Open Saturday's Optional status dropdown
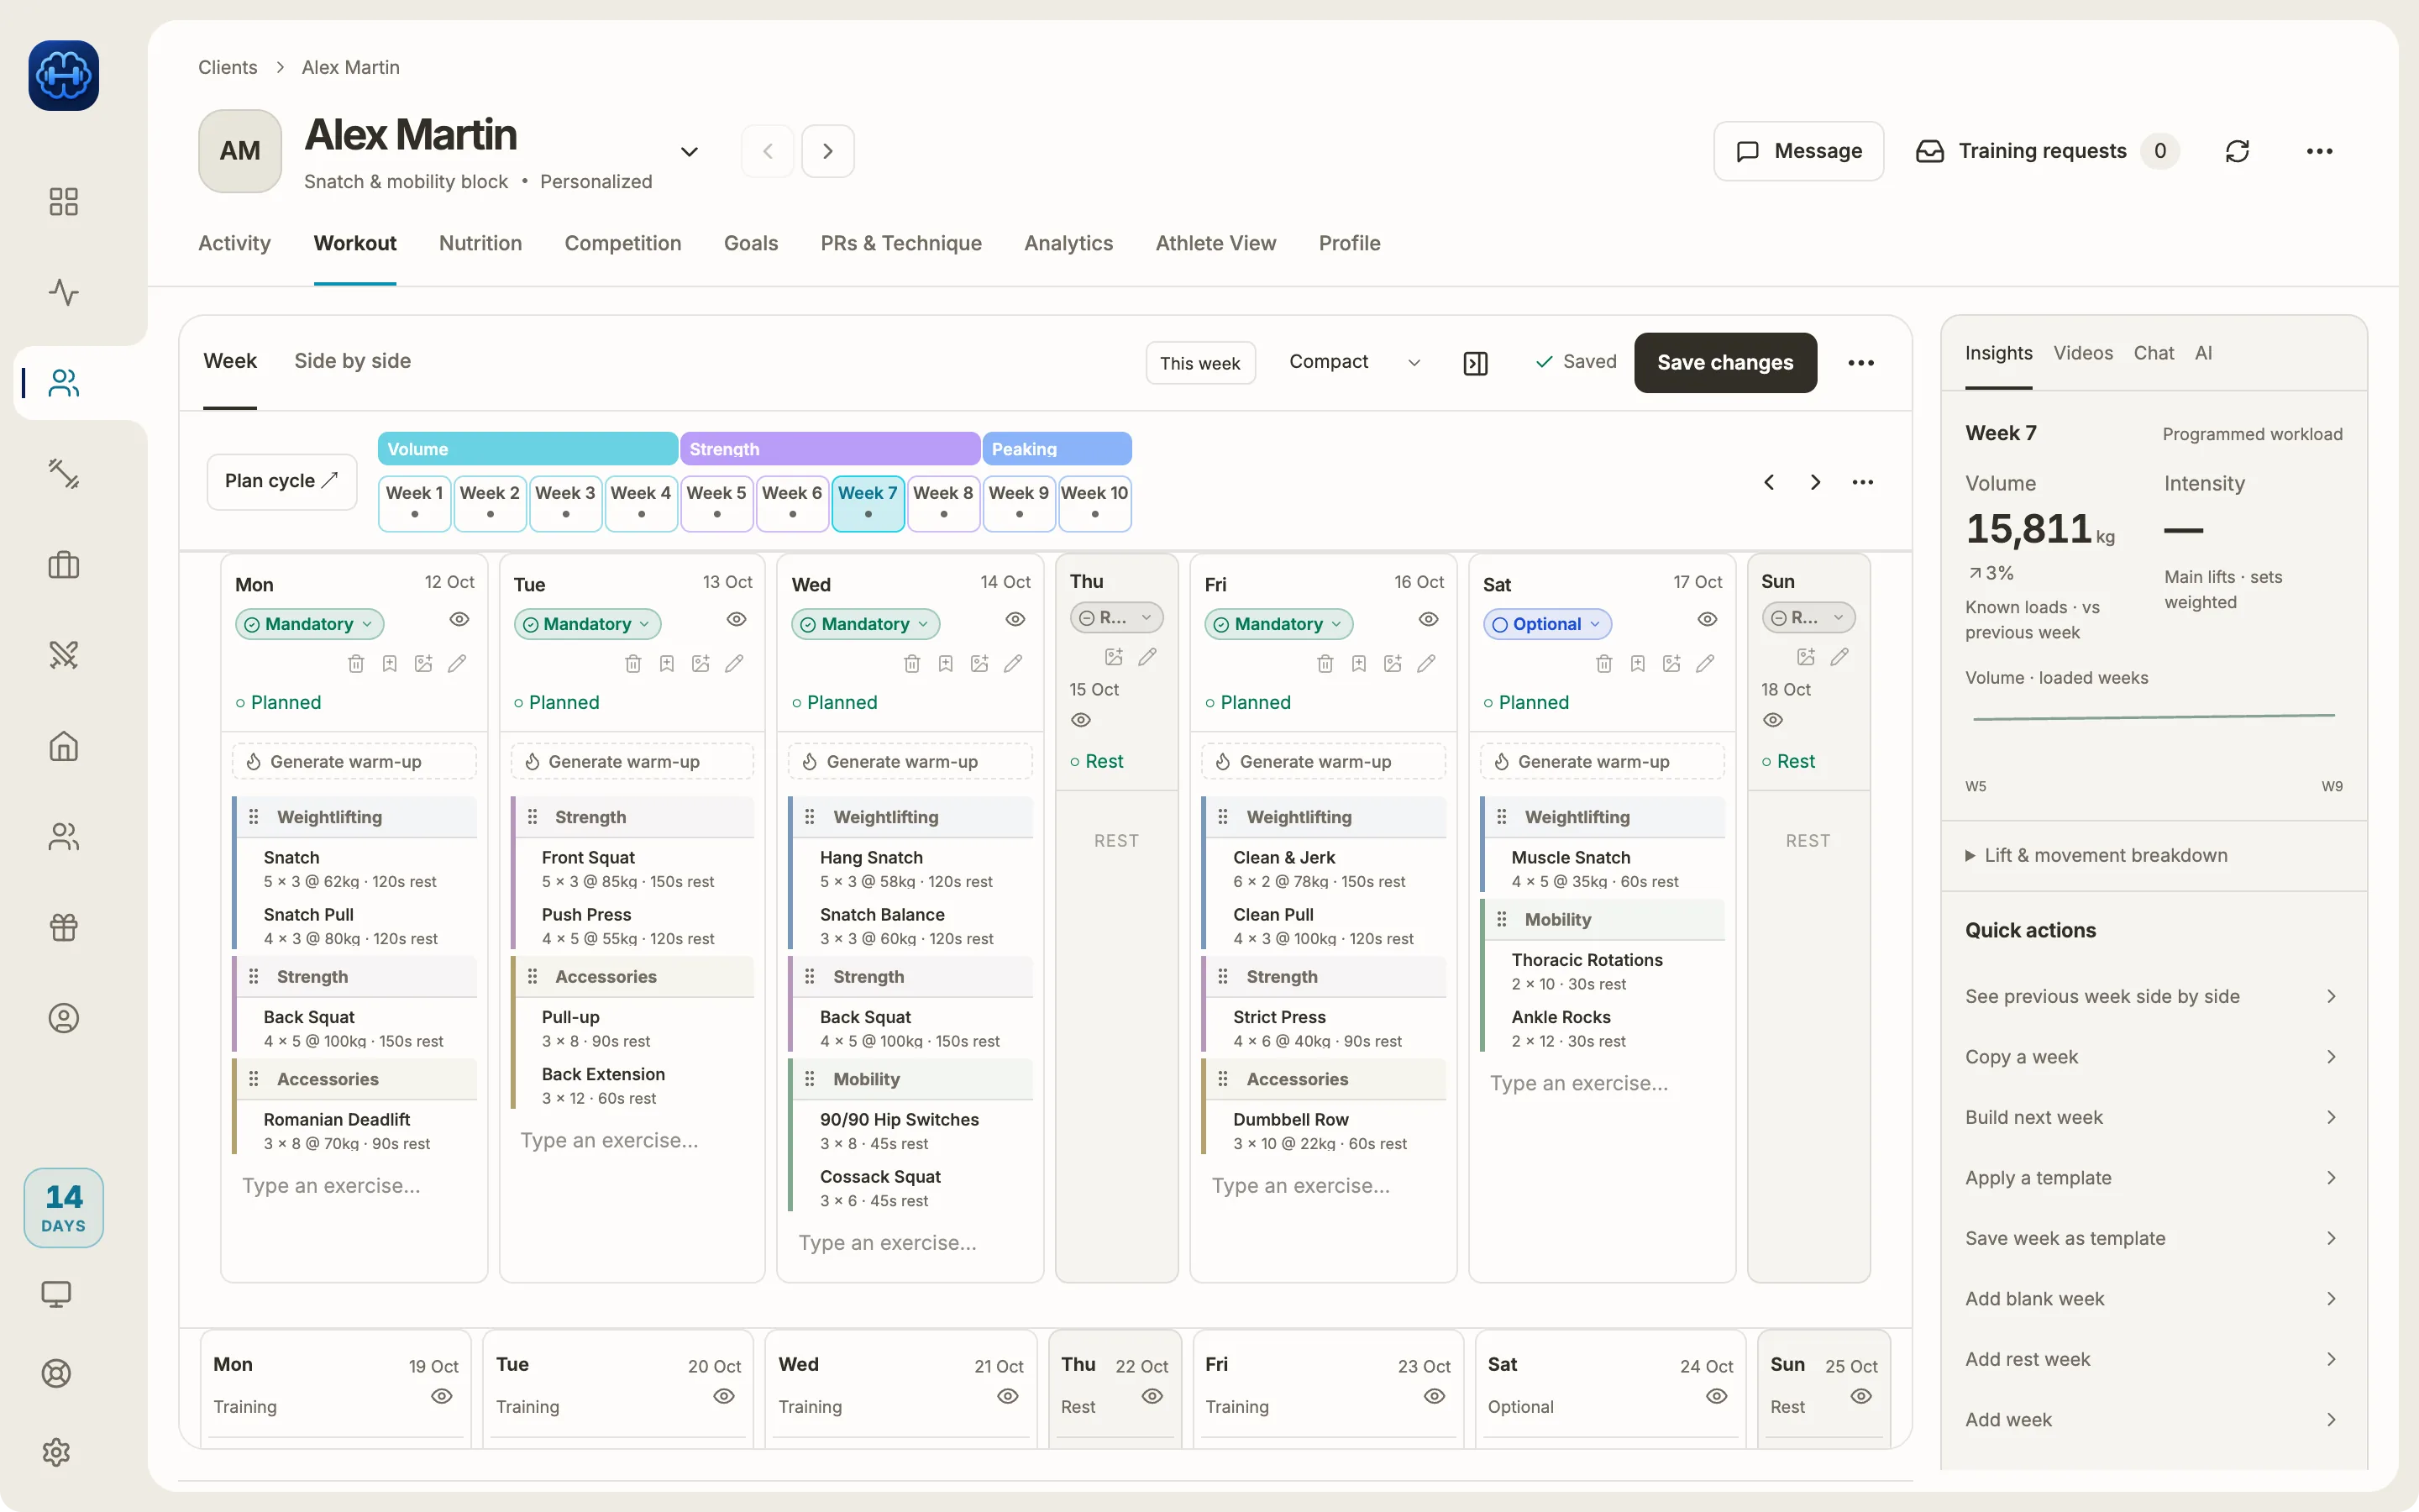Image resolution: width=2419 pixels, height=1512 pixels. [1547, 624]
